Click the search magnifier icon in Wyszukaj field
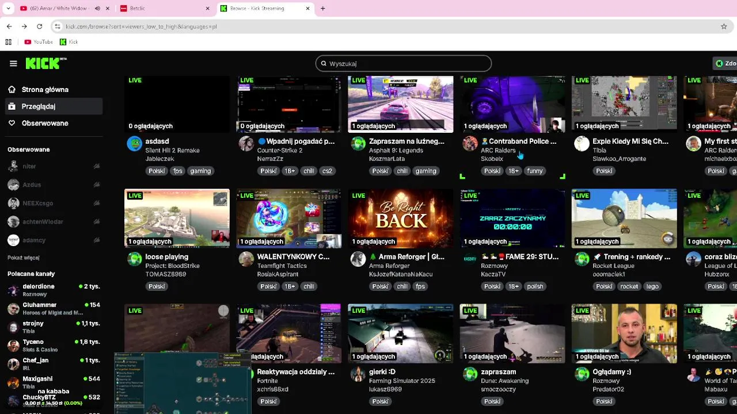Viewport: 737px width, 414px height. (324, 64)
